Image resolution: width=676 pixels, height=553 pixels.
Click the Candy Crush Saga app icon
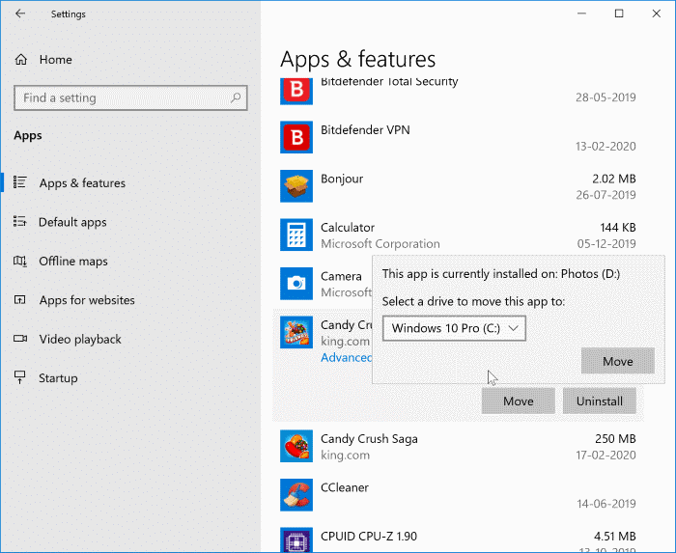click(x=296, y=446)
